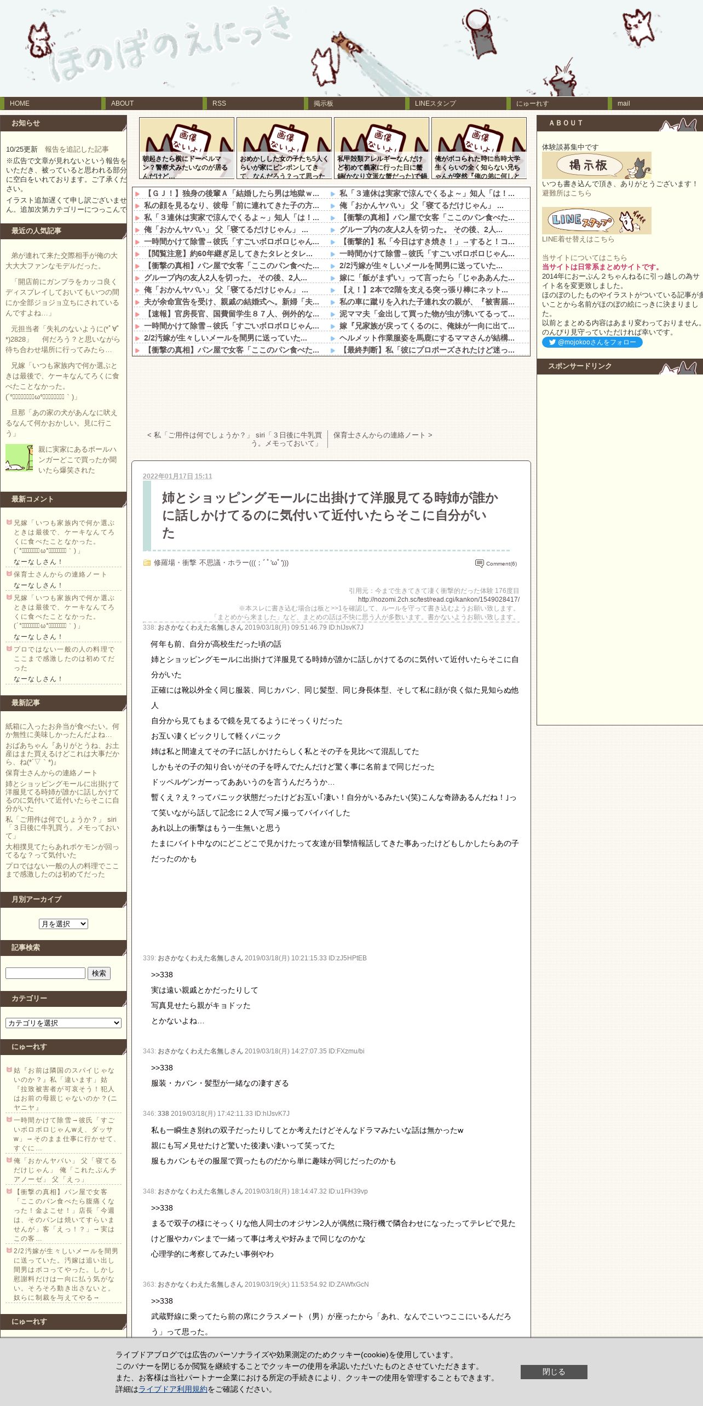
Task: Go to previous post about siri 牛乳
Action: coord(234,439)
